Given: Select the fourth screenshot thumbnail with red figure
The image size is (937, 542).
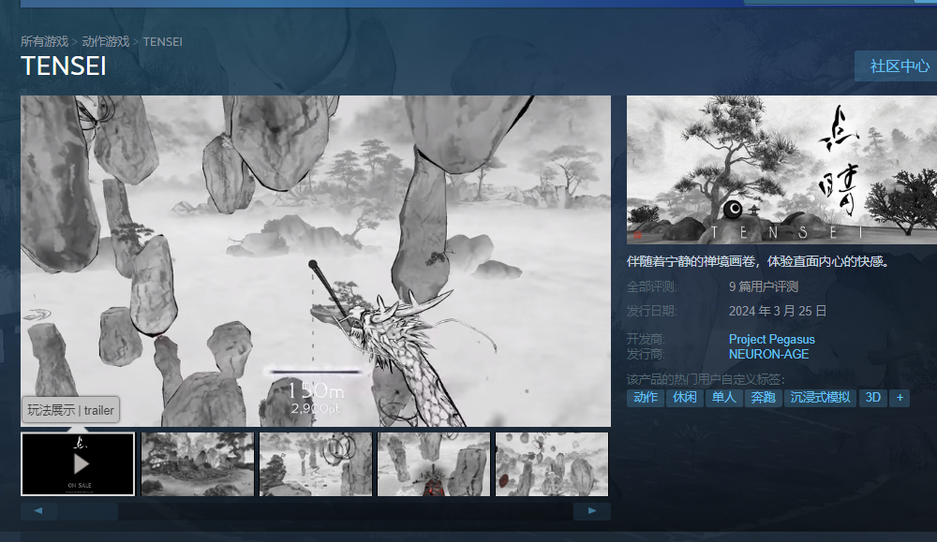Looking at the screenshot, I should 434,463.
